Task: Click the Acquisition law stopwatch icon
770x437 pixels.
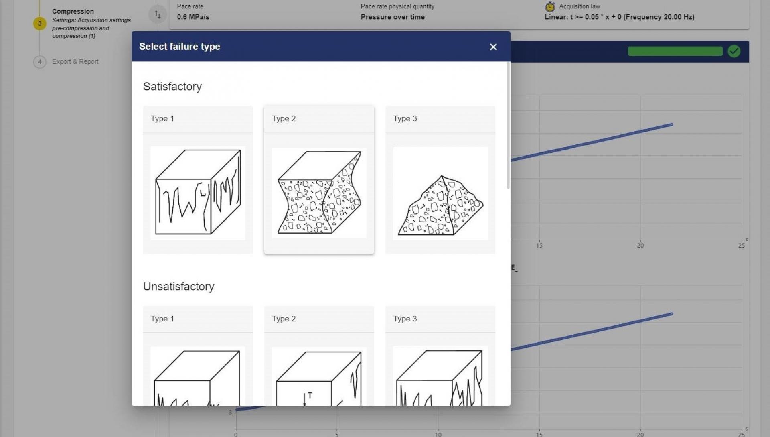Action: pos(550,6)
